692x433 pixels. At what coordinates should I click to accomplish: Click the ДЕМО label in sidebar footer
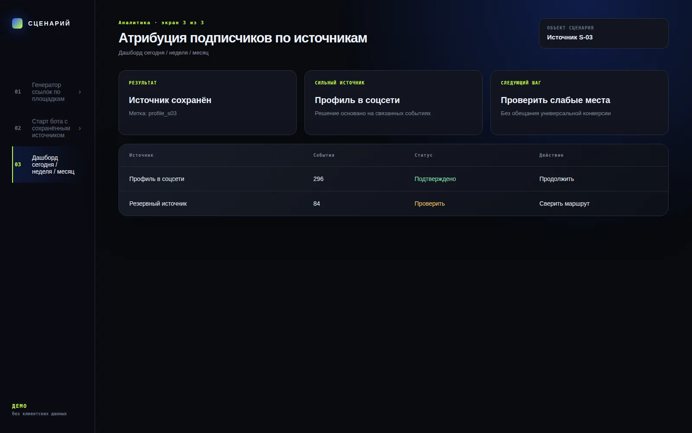click(x=19, y=406)
